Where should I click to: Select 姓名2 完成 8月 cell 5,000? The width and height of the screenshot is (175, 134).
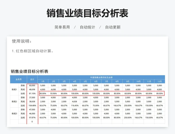pos(117,101)
